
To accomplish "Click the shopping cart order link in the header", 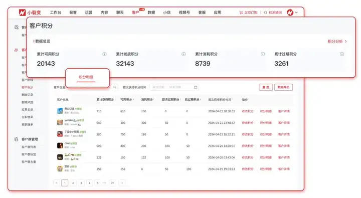I will [x=248, y=13].
